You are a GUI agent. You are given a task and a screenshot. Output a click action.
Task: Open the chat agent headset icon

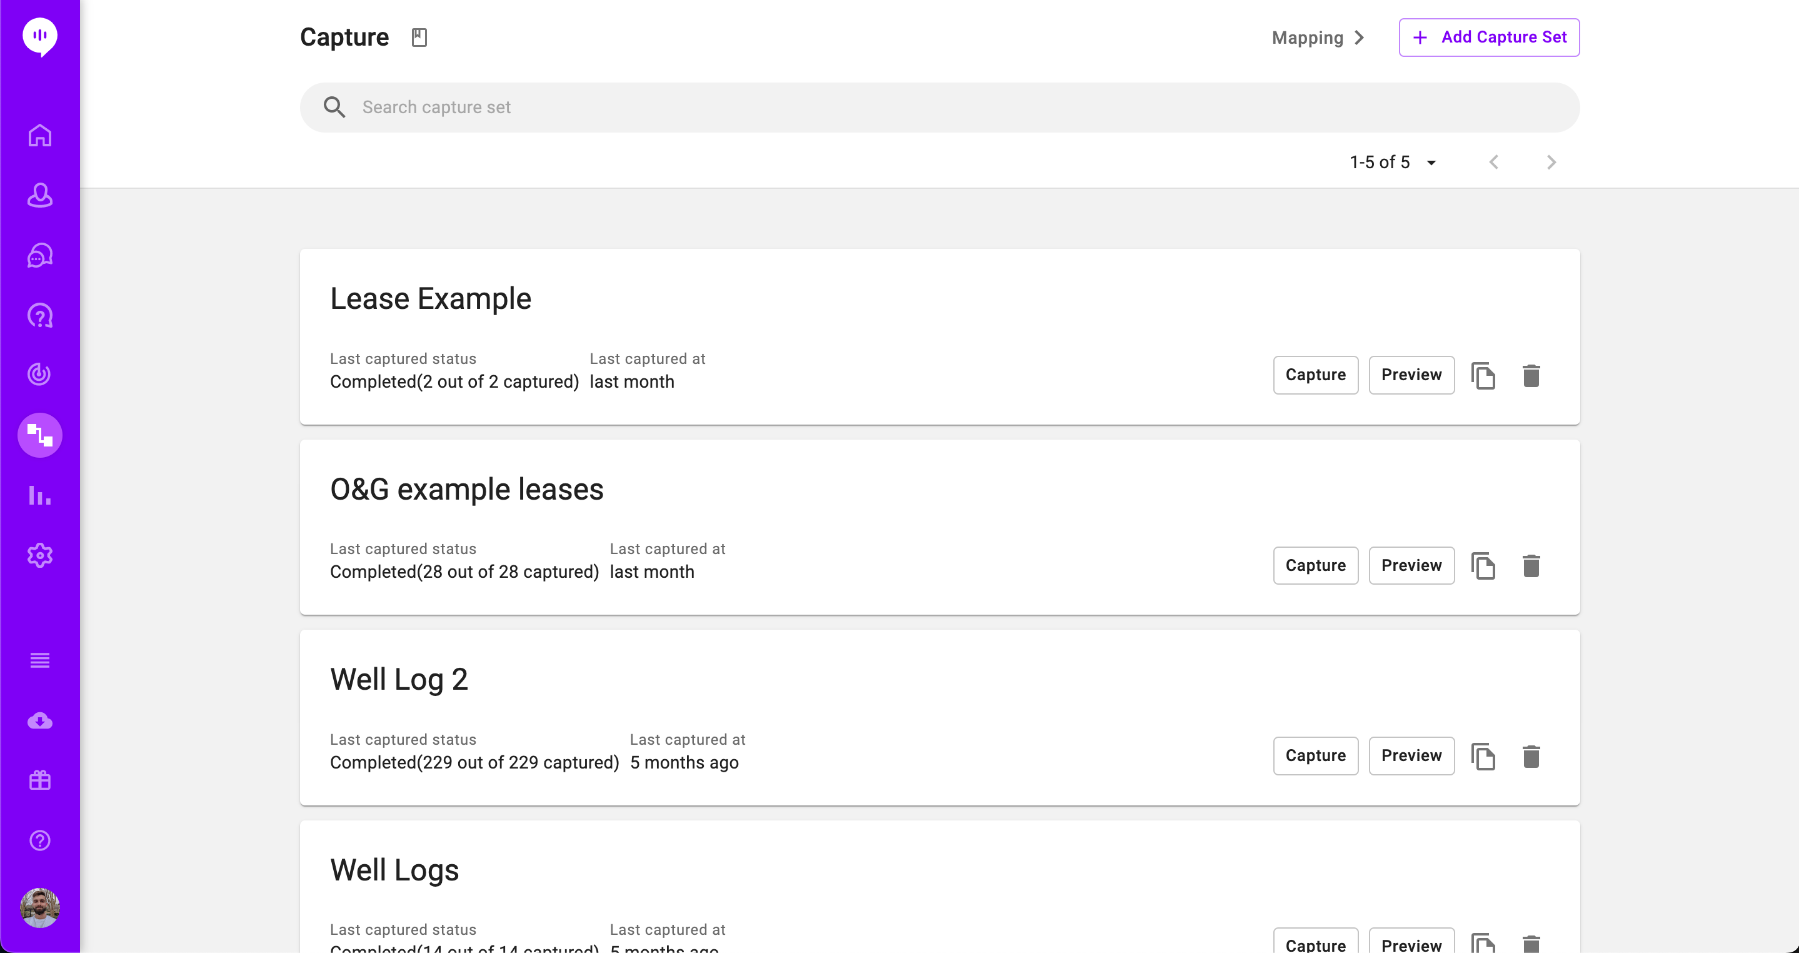click(40, 256)
